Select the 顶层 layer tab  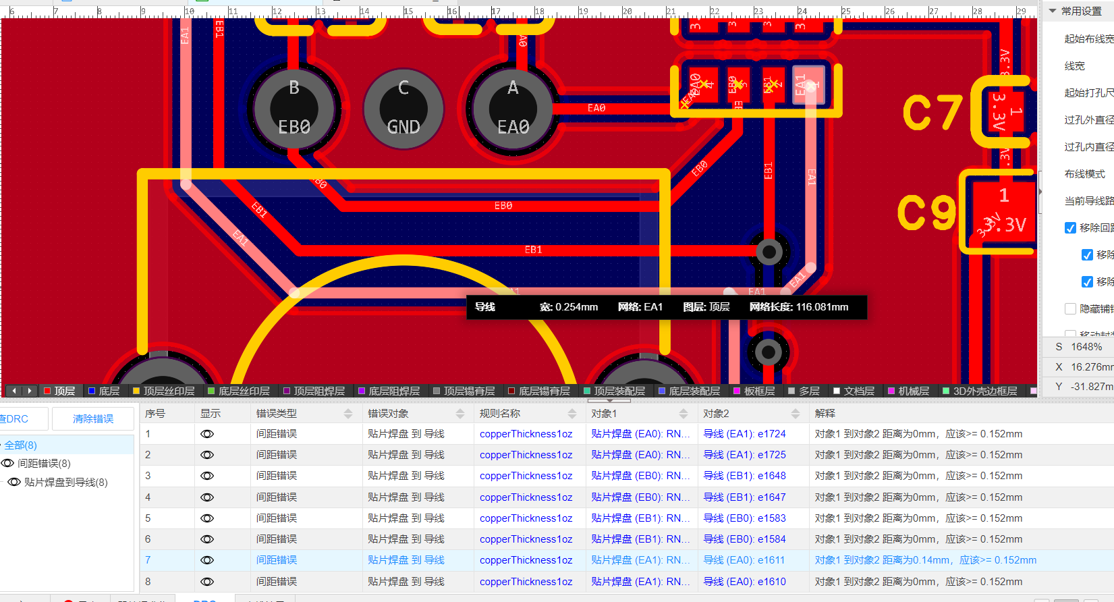[x=59, y=391]
